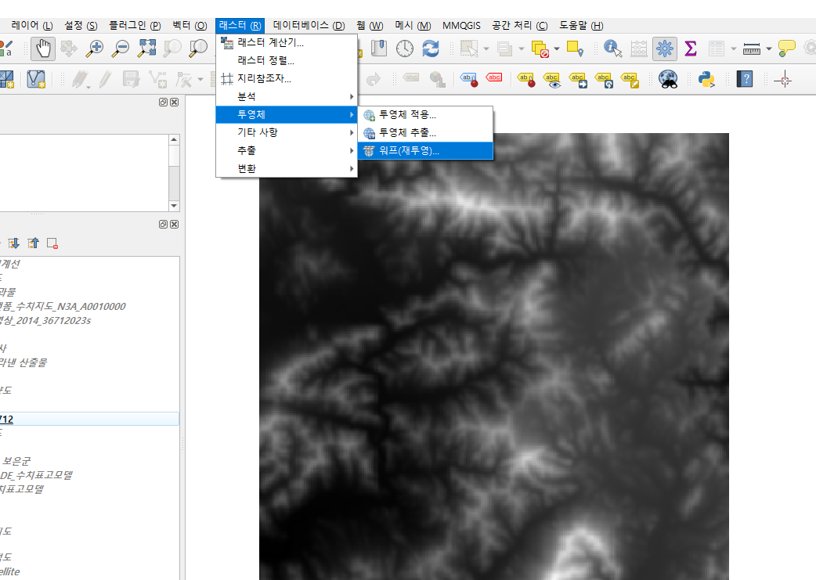The image size is (816, 580).
Task: Toggle the Processing Toolbox gear icon
Action: 665,49
